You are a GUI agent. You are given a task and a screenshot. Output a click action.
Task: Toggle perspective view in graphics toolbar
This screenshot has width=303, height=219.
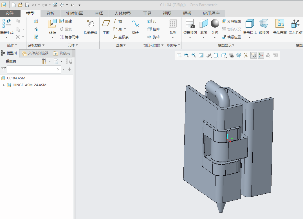(x=239, y=55)
